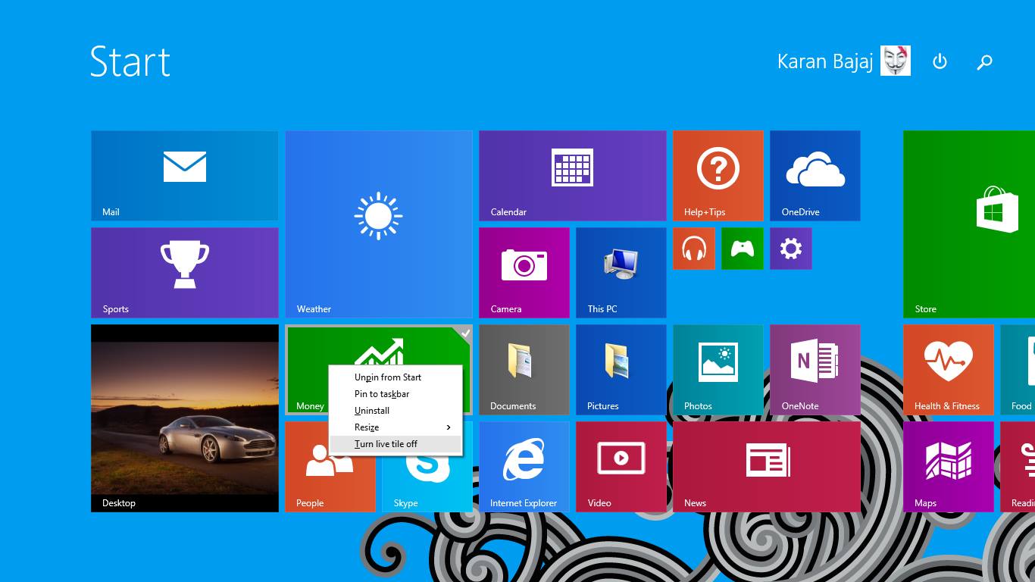Open the Calendar tile

point(573,176)
